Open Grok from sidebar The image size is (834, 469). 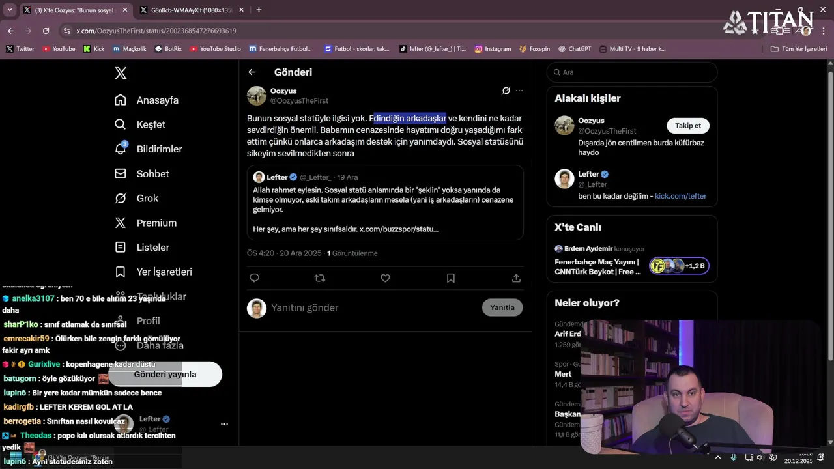coord(136,198)
